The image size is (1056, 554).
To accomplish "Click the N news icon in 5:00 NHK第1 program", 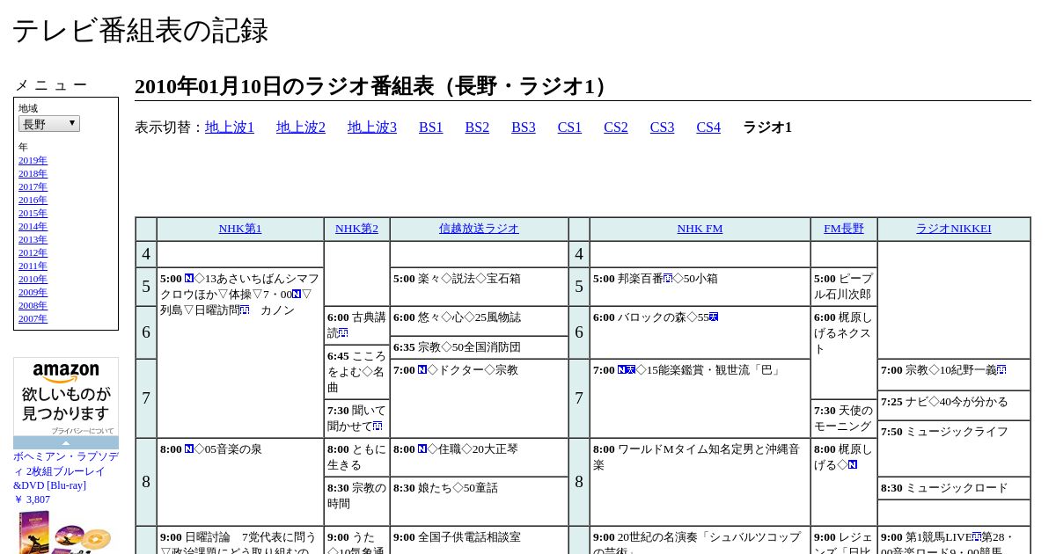I will [x=189, y=279].
